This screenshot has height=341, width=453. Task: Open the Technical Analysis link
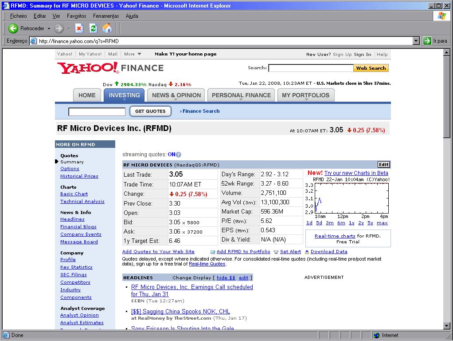[x=82, y=202]
